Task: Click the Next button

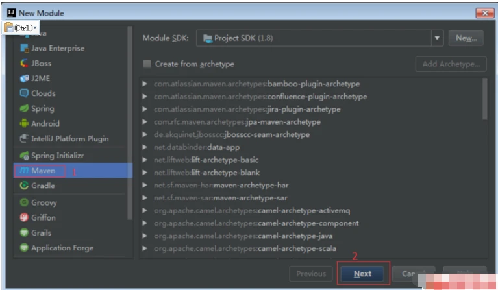Action: pos(363,274)
